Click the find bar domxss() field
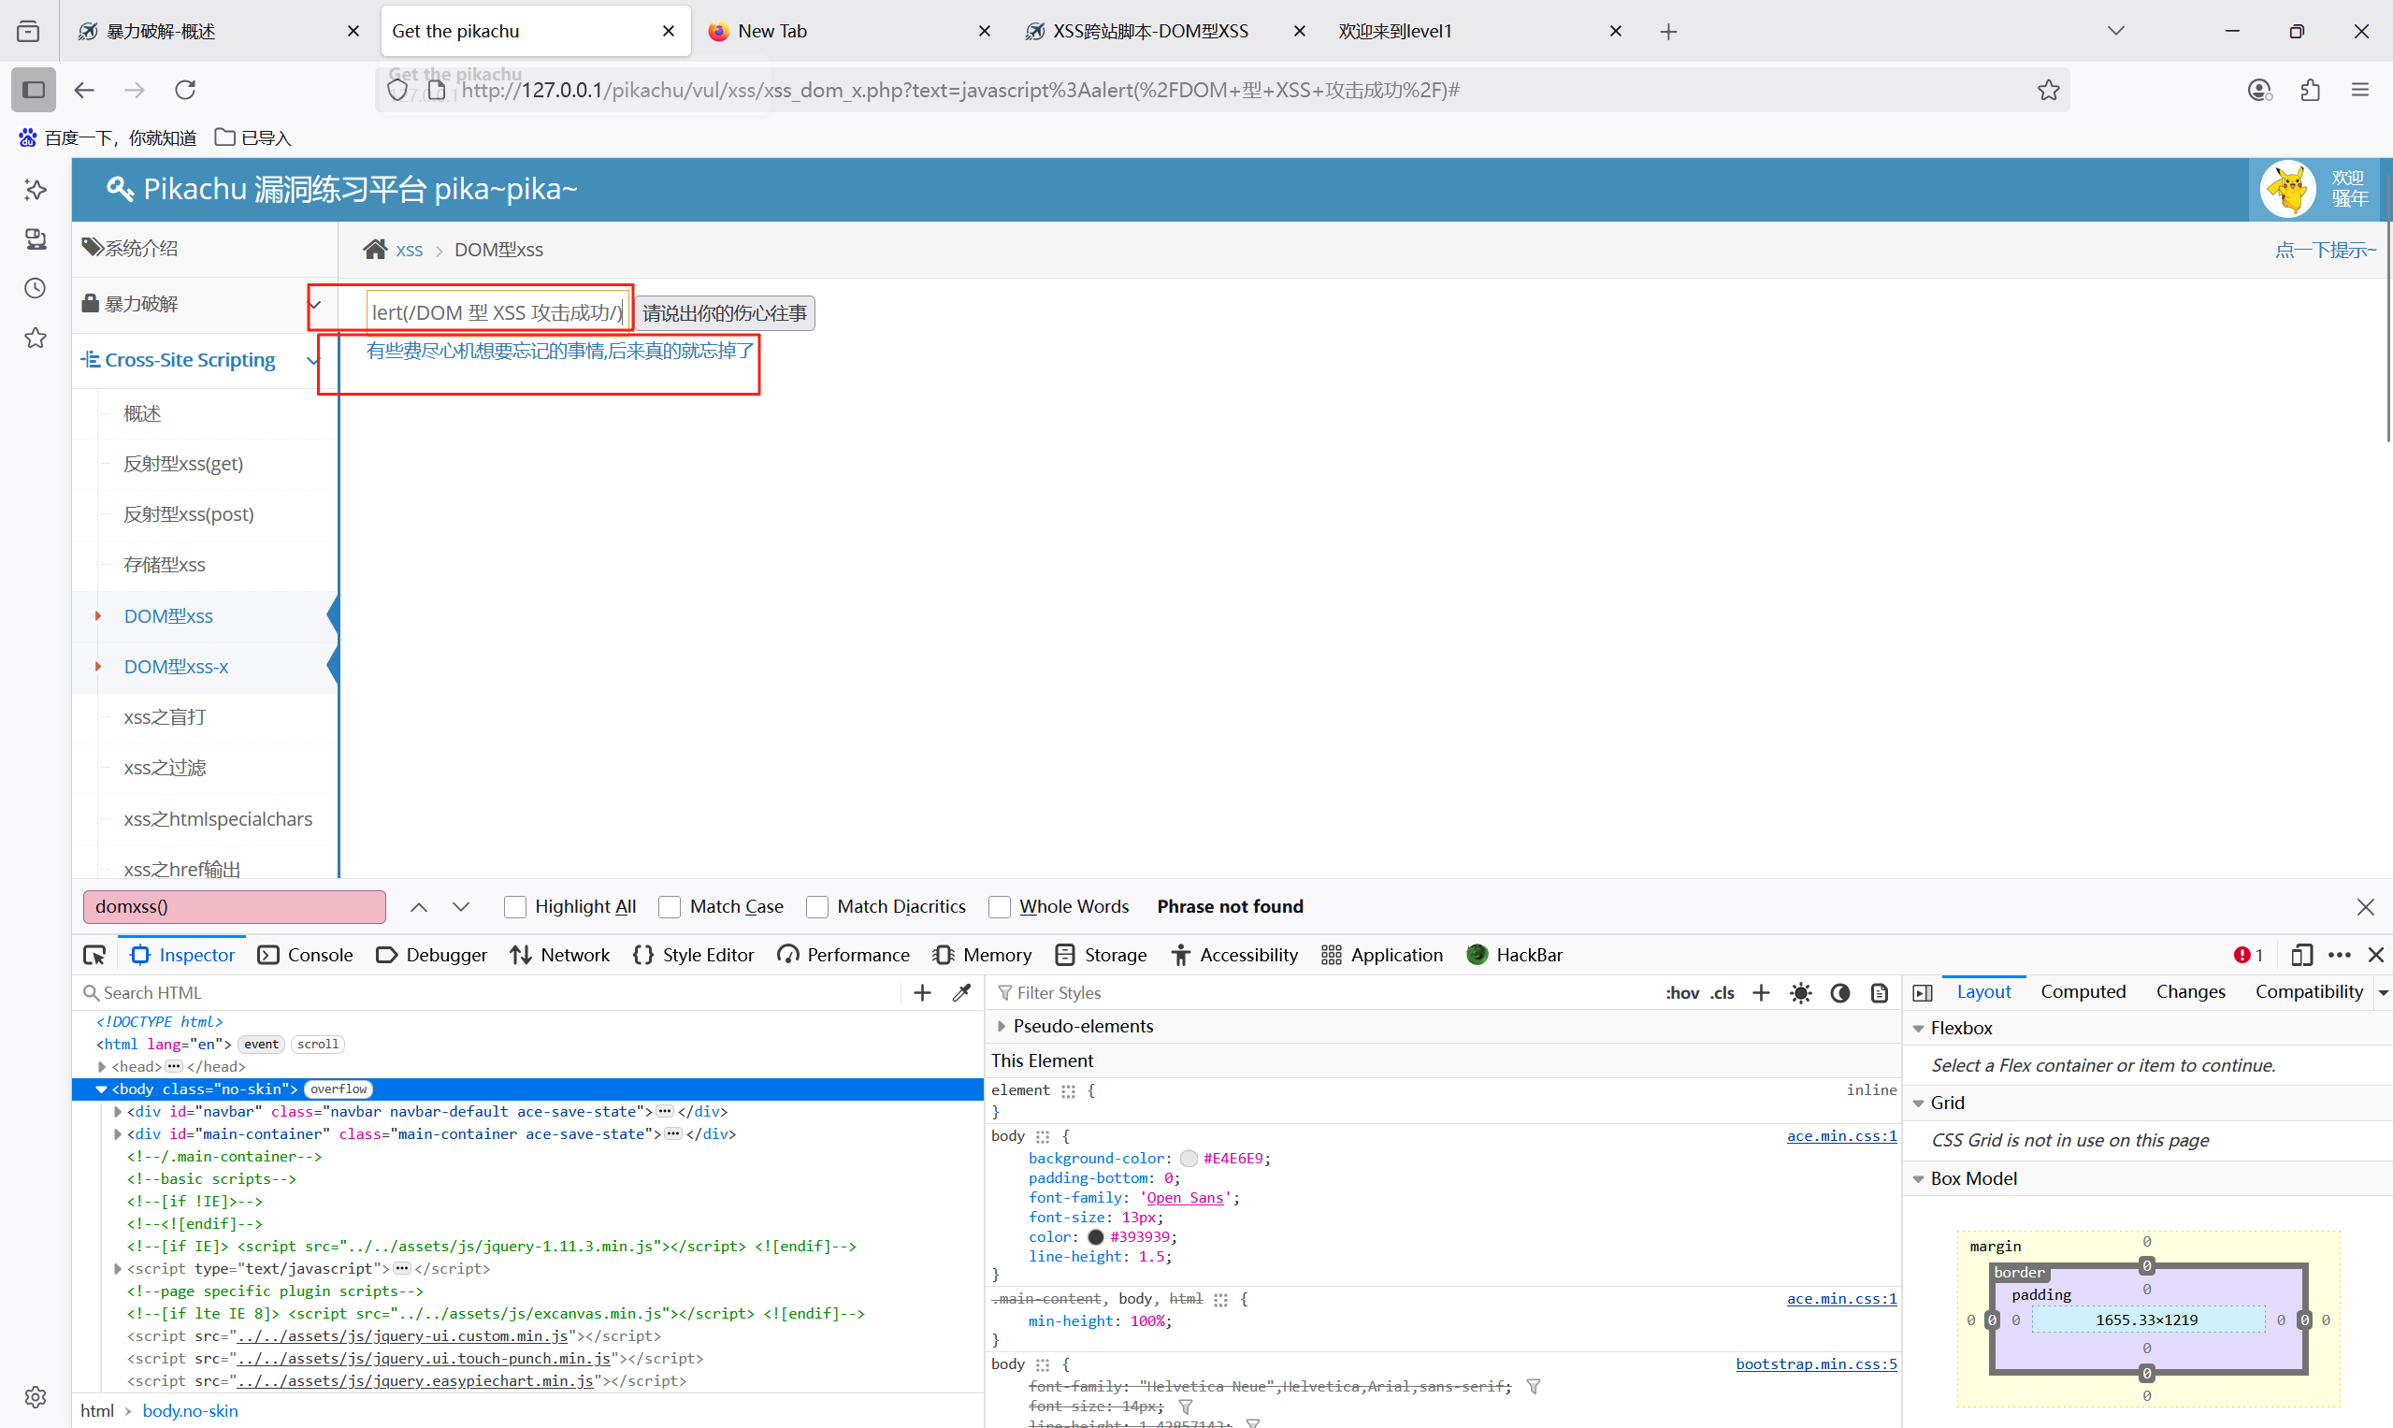 pyautogui.click(x=235, y=906)
